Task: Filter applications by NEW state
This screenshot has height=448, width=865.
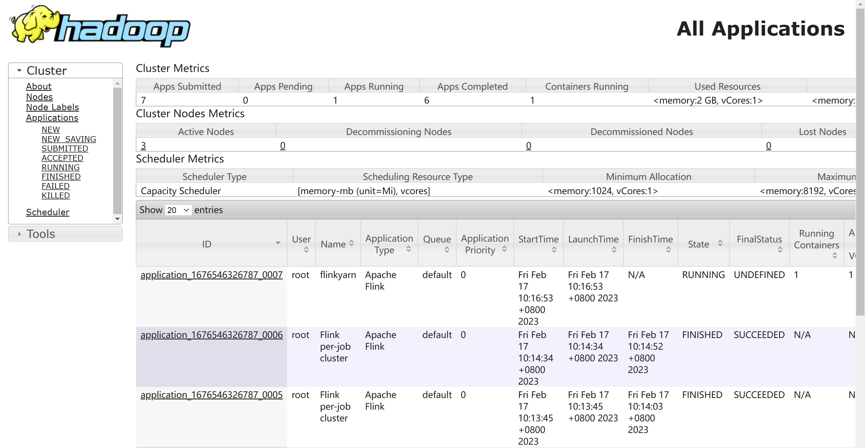Action: click(x=51, y=130)
